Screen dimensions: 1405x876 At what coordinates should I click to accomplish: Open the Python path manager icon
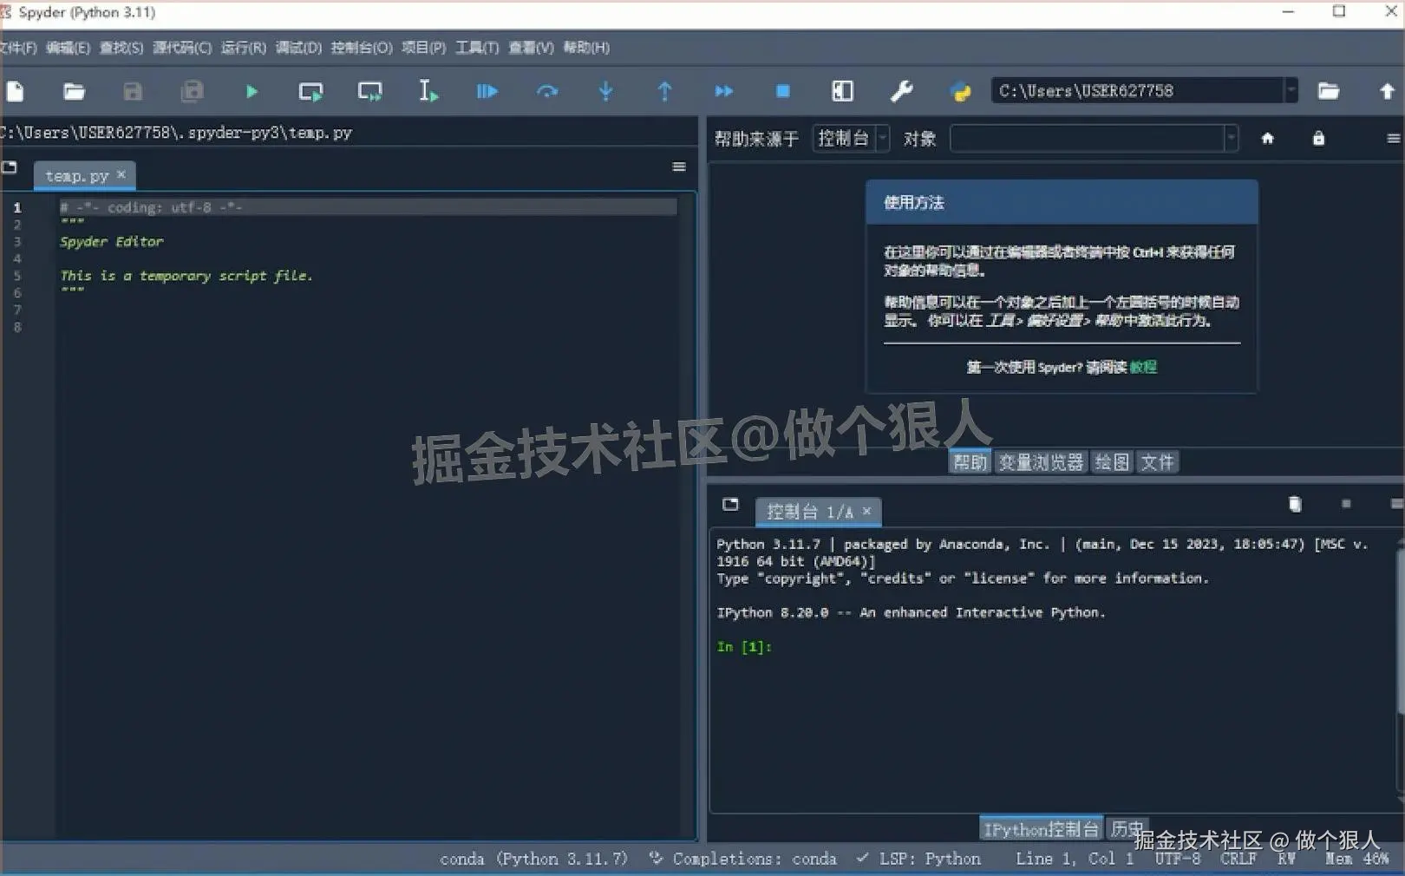[x=959, y=90]
